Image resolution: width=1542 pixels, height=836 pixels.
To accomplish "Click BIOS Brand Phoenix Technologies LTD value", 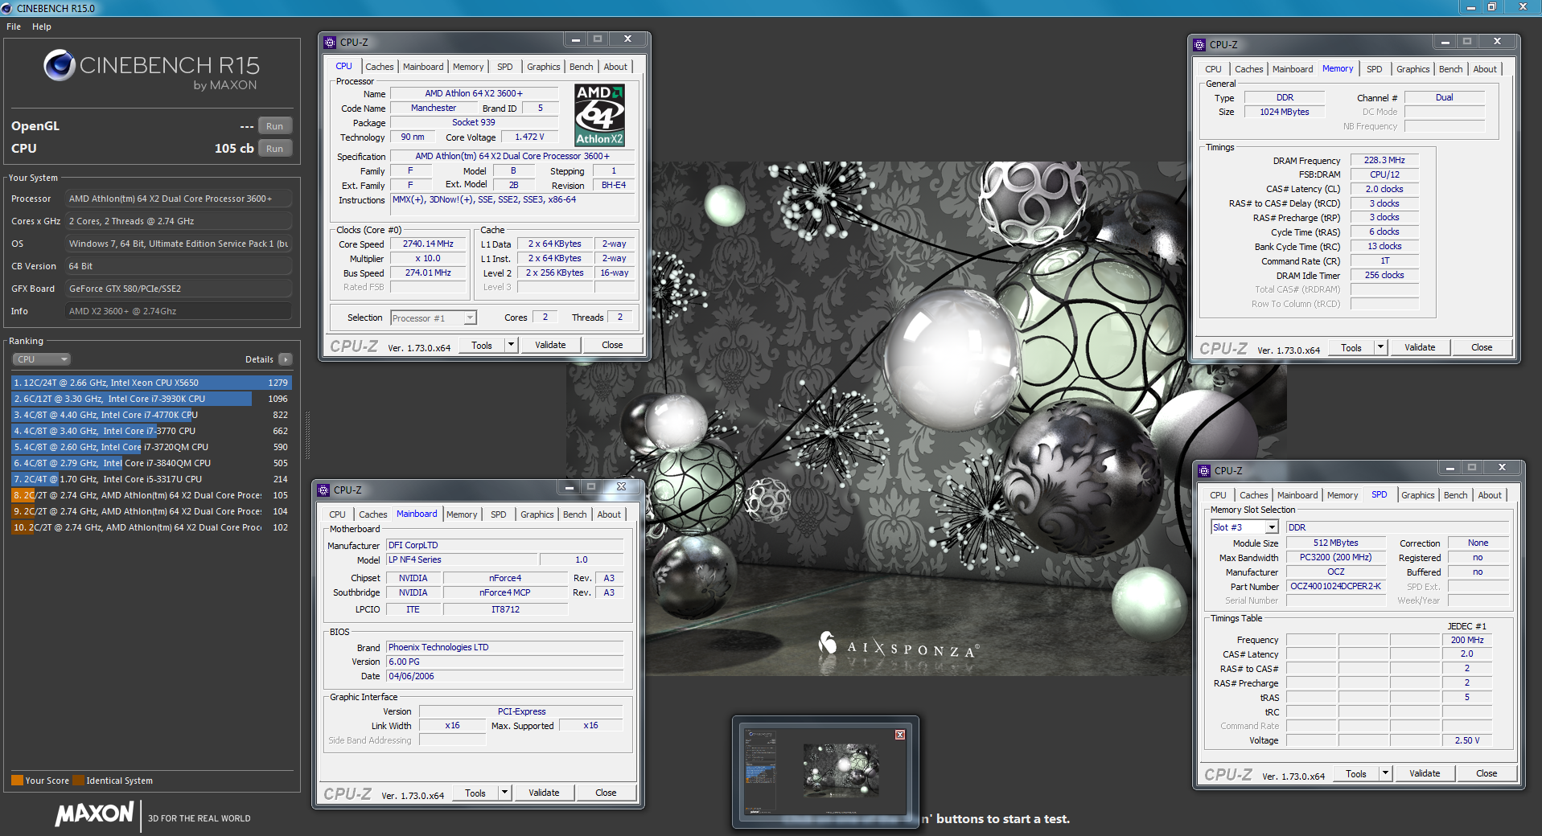I will (504, 647).
